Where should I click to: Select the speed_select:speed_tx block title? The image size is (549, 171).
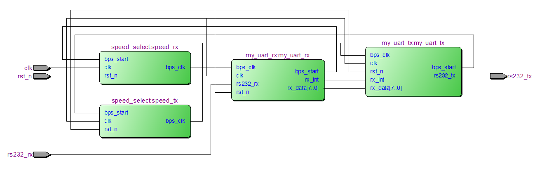(145, 101)
